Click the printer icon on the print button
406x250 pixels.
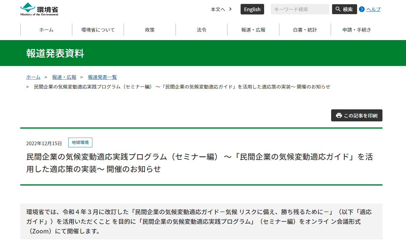[x=339, y=115]
